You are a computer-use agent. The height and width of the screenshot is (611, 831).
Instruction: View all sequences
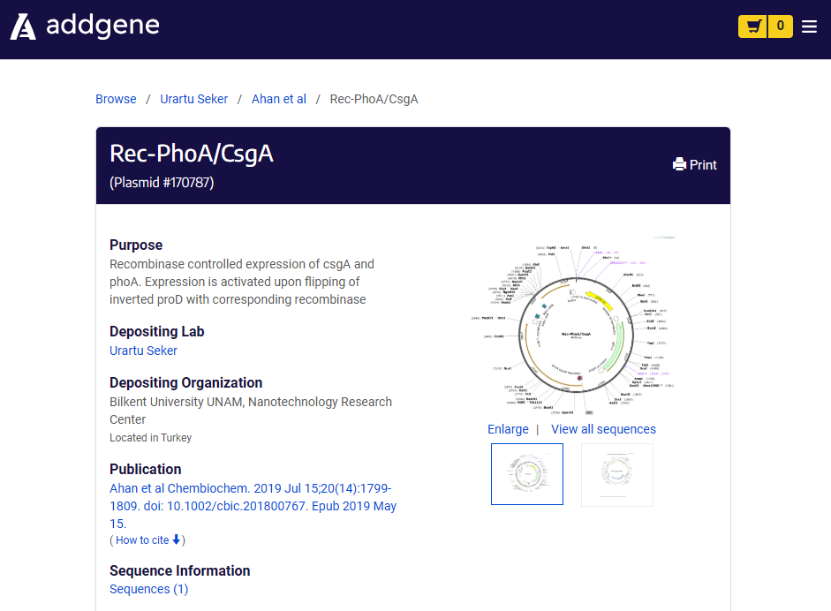pos(603,429)
